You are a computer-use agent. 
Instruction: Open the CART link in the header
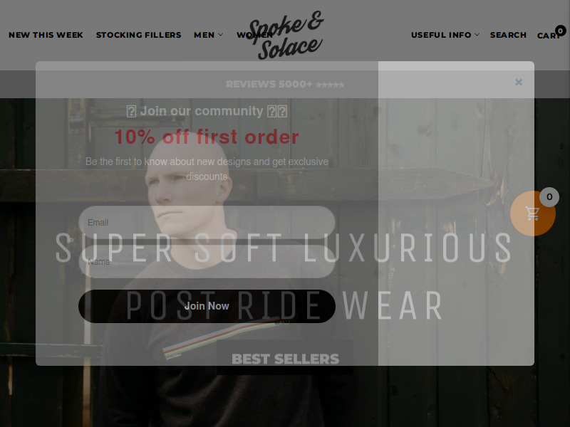[x=549, y=36]
